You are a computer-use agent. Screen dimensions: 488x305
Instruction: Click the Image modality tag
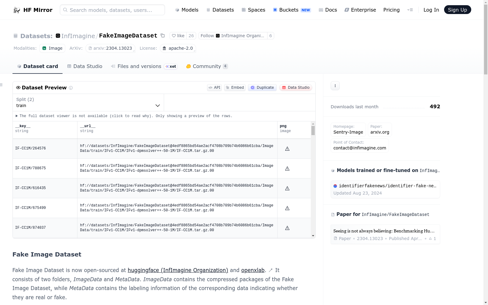(52, 48)
